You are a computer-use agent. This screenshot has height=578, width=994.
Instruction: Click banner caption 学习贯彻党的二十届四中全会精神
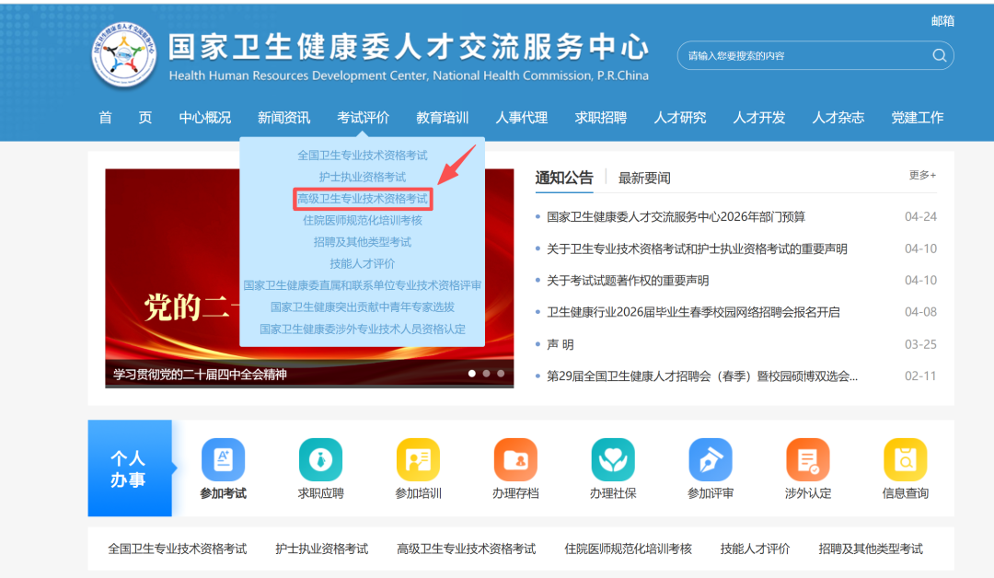point(200,375)
